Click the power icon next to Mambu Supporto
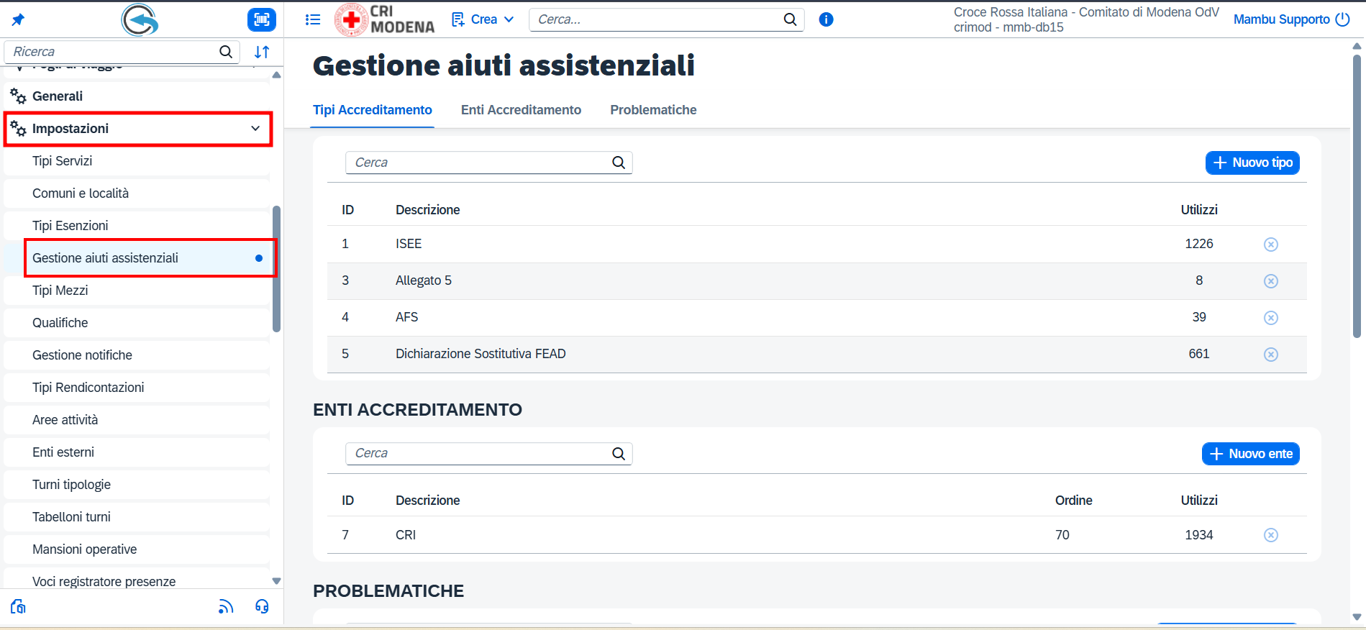This screenshot has width=1366, height=630. pos(1342,19)
